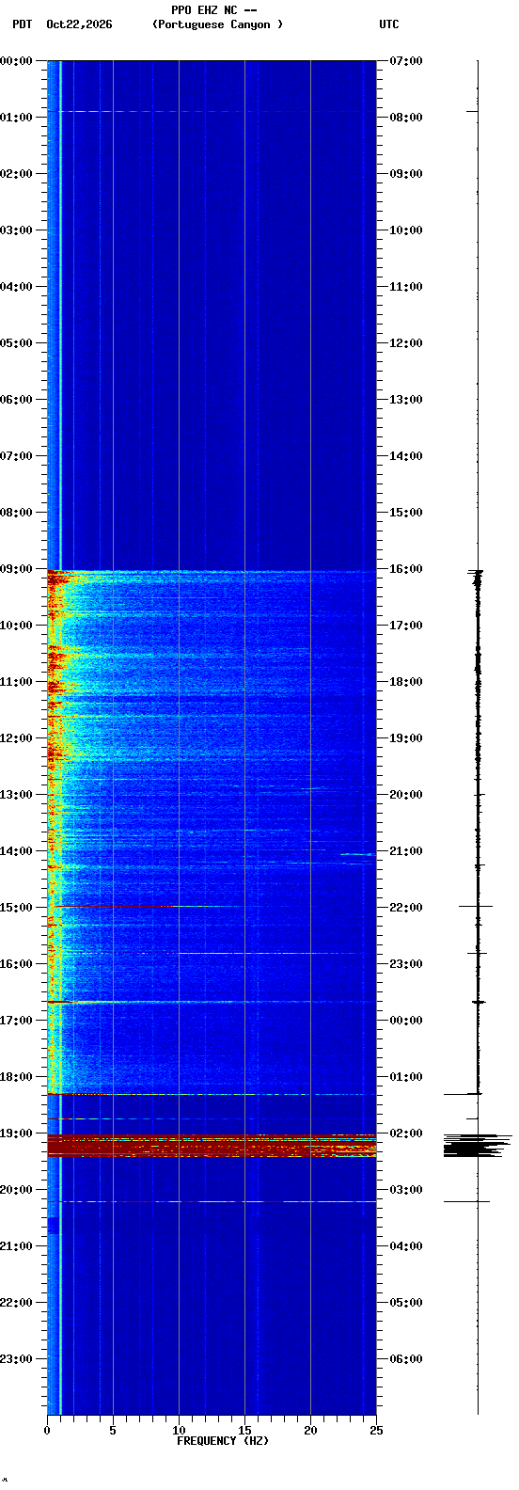
Task: Click the UTC time label '22:00'
Action: (x=405, y=908)
